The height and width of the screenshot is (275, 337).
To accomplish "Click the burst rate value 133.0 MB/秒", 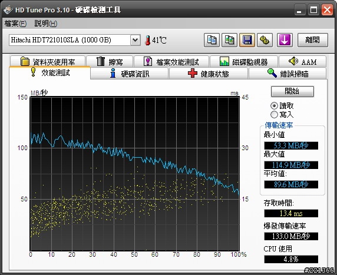I will 291,236.
